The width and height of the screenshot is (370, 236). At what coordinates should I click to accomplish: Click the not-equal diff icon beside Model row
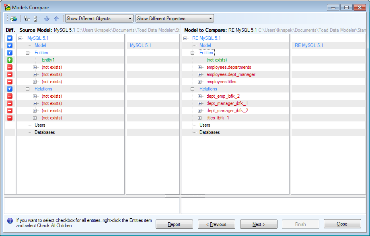[x=10, y=45]
